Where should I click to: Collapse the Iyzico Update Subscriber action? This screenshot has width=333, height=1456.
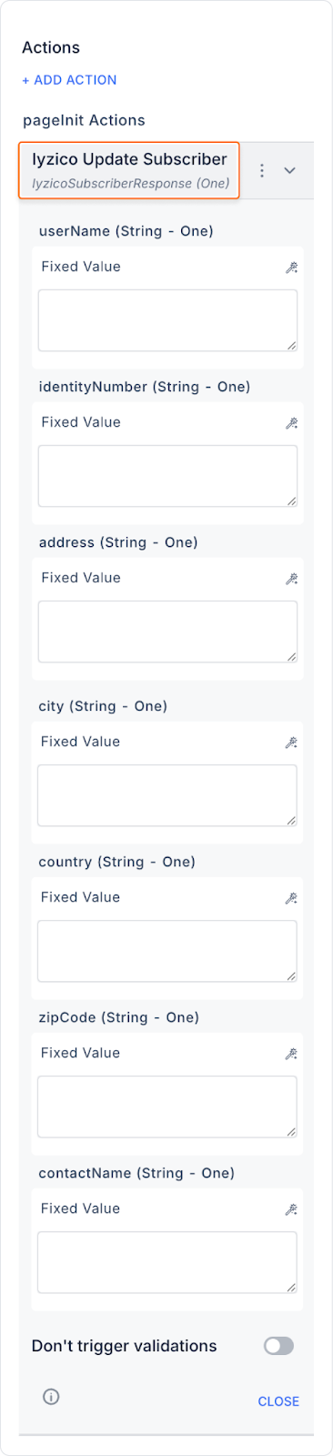[289, 170]
